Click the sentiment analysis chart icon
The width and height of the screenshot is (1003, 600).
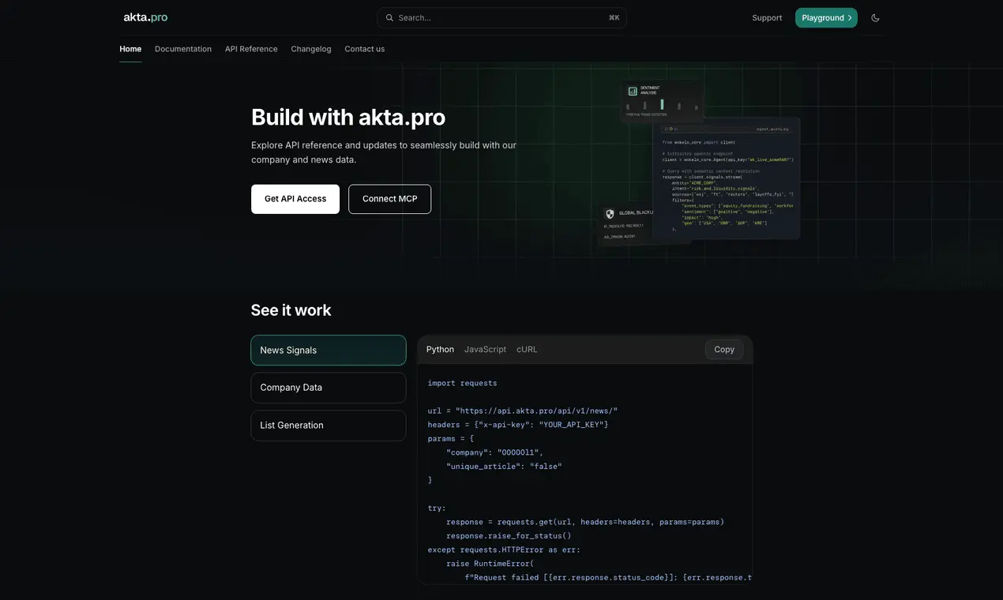coord(633,91)
